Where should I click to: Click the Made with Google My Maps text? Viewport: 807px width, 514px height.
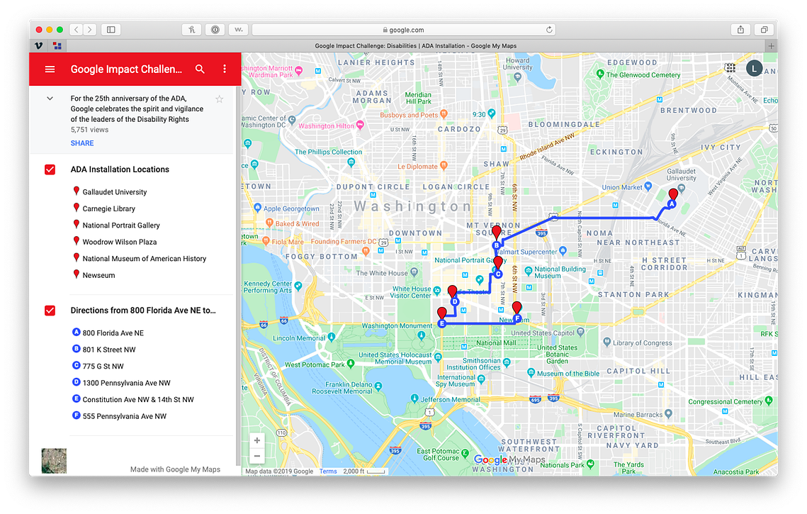click(175, 469)
